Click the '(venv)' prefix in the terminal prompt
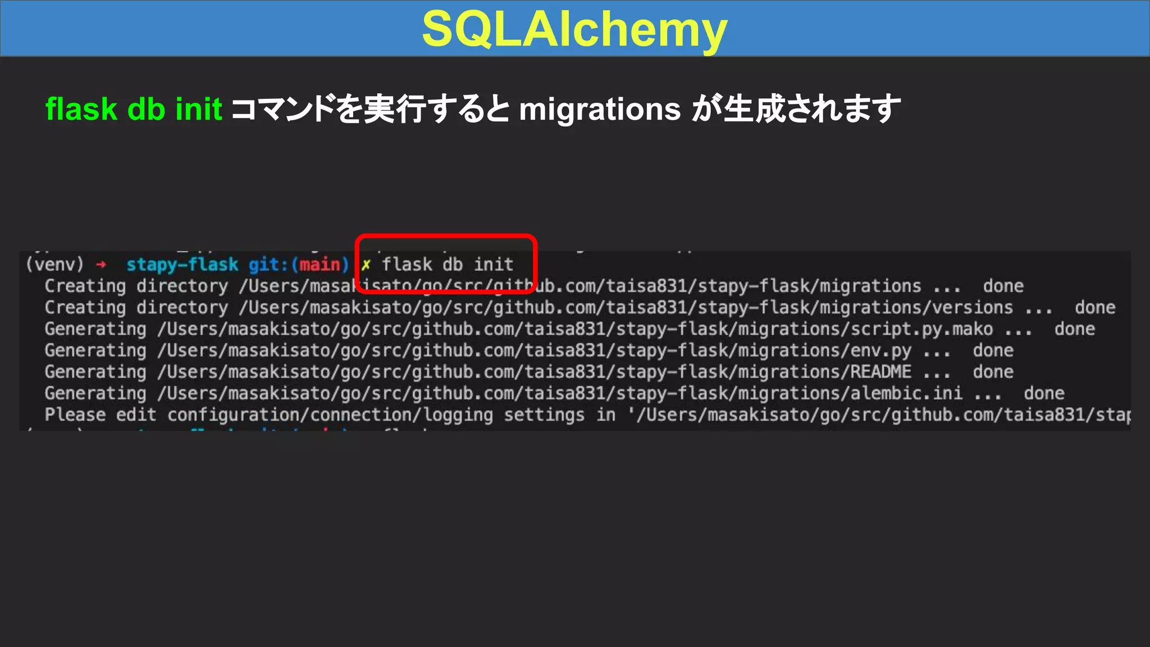This screenshot has height=647, width=1150. pos(54,265)
